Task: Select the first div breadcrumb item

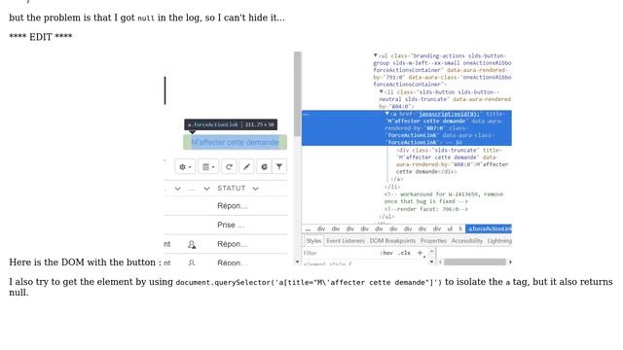Action: click(321, 229)
